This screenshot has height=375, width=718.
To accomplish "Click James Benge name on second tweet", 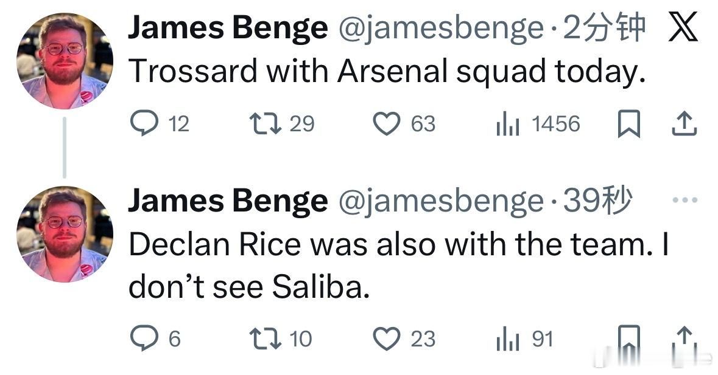I will pyautogui.click(x=227, y=201).
